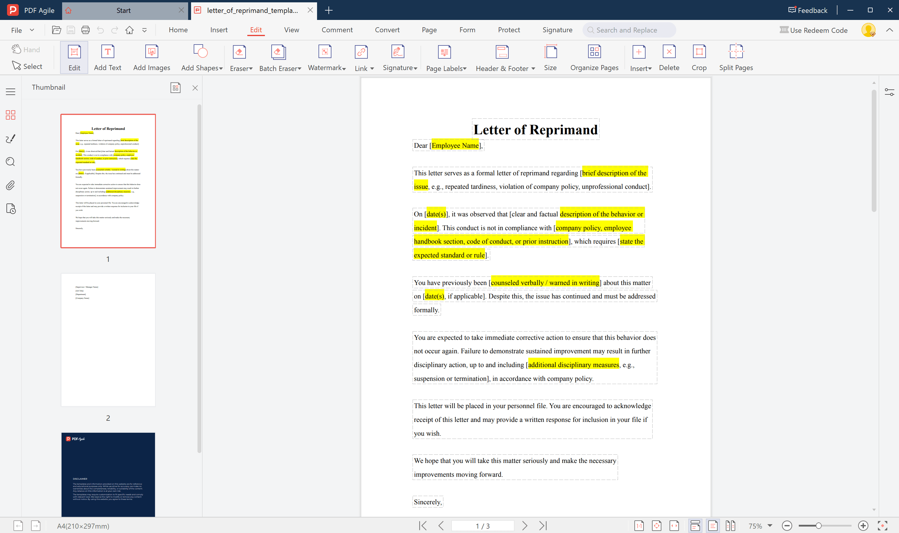Select page 2 thumbnail in the panel
The width and height of the screenshot is (899, 533).
click(x=108, y=340)
